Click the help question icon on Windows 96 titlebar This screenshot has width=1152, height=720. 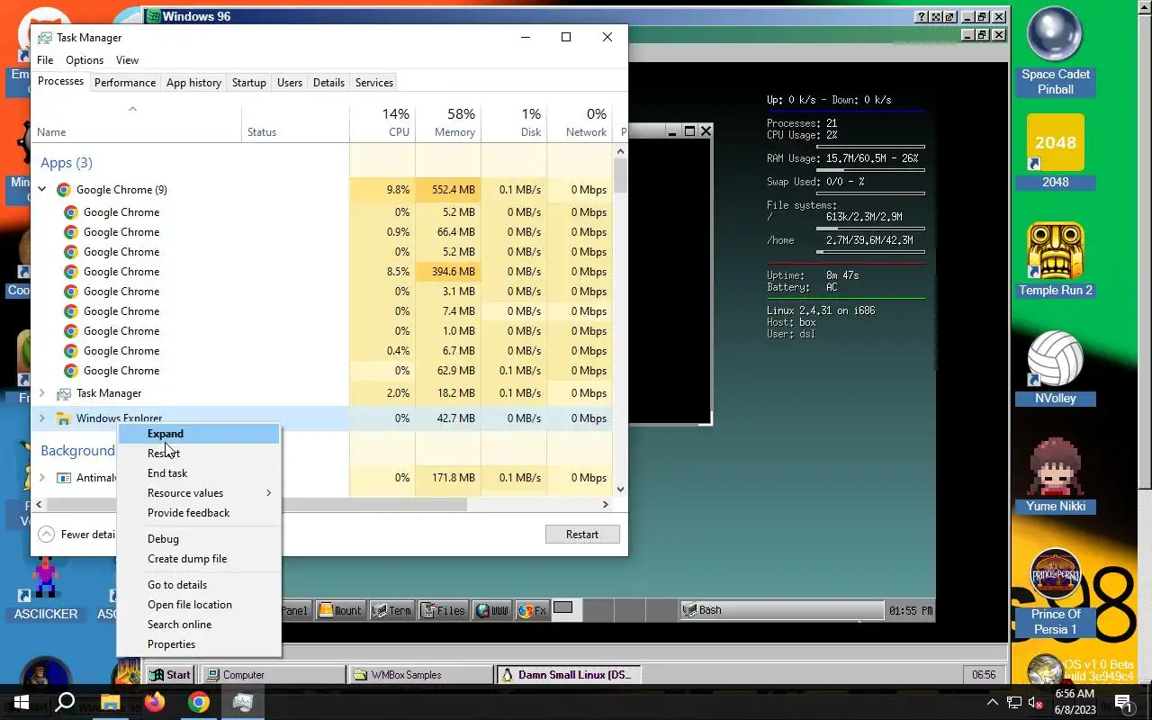[922, 16]
